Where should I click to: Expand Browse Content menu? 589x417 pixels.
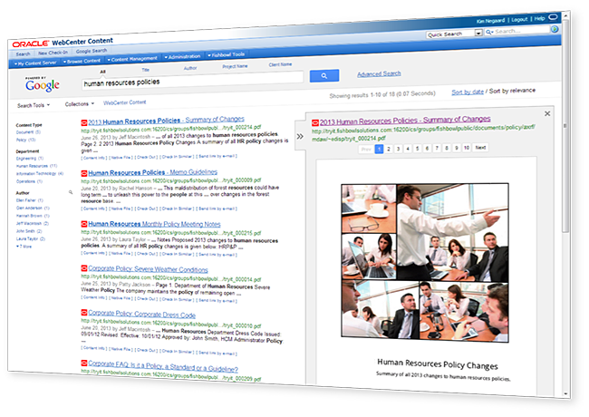coord(82,62)
